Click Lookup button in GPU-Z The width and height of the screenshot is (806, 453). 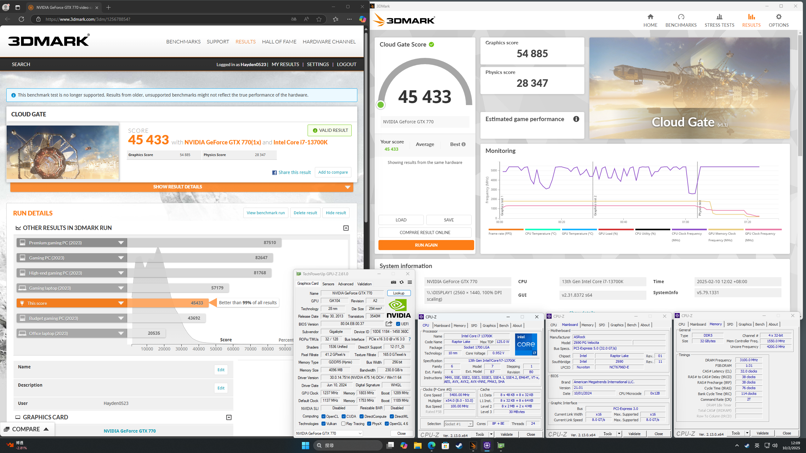coord(399,293)
